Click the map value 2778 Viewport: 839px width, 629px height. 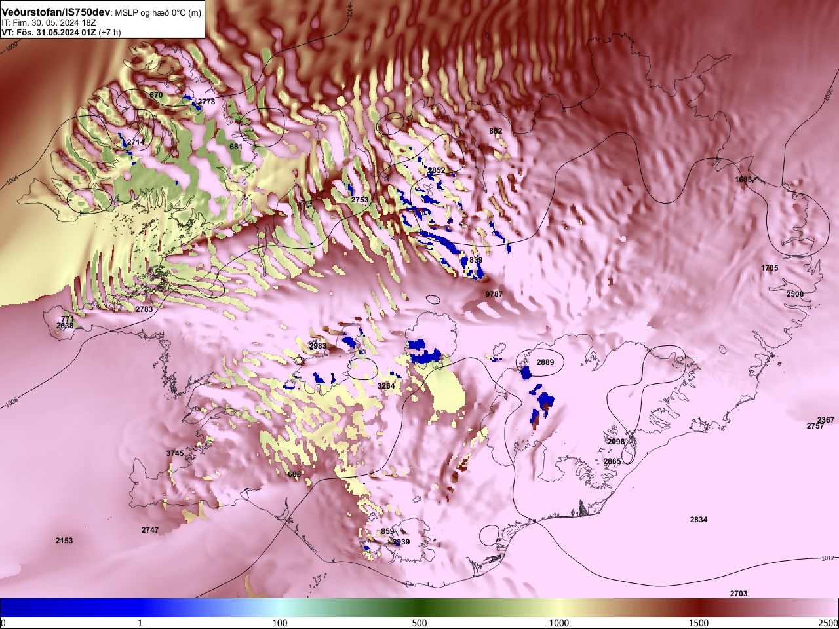tap(206, 102)
